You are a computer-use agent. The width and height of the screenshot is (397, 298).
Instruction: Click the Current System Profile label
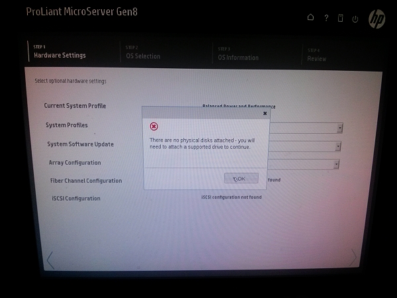[x=75, y=106]
